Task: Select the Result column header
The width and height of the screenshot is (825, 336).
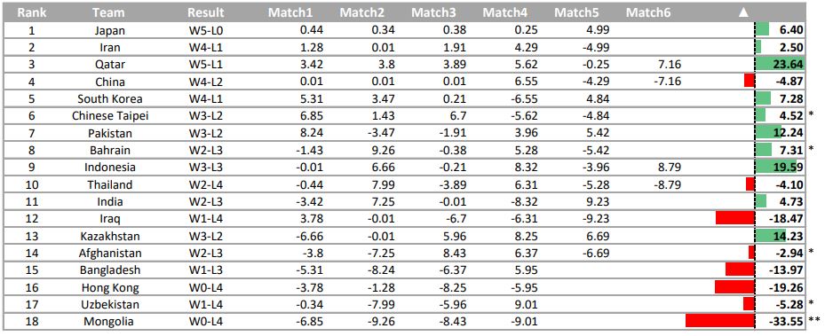Action: [206, 12]
